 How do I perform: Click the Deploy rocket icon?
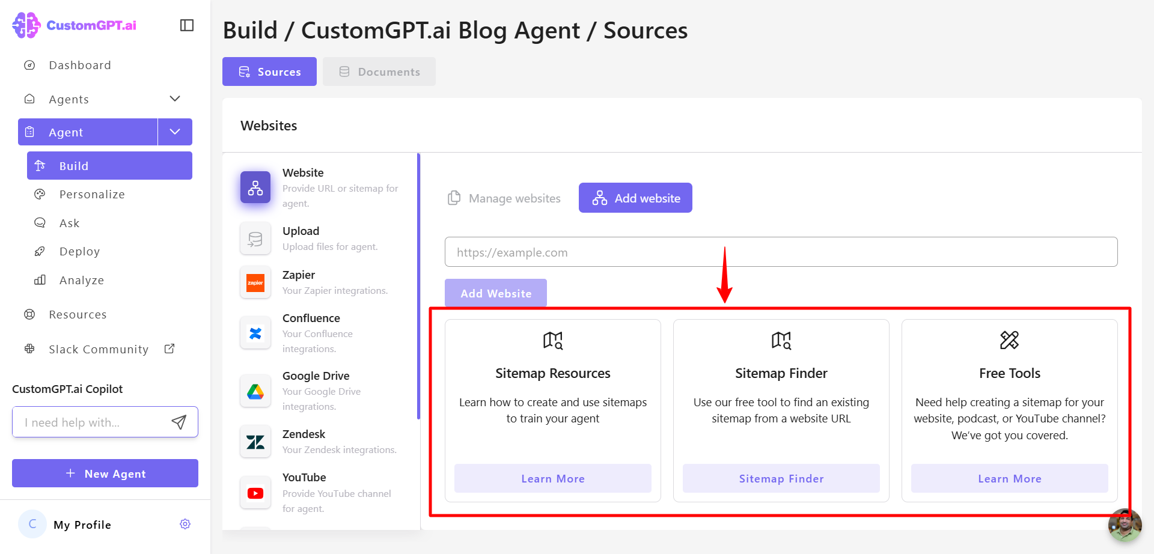coord(40,251)
